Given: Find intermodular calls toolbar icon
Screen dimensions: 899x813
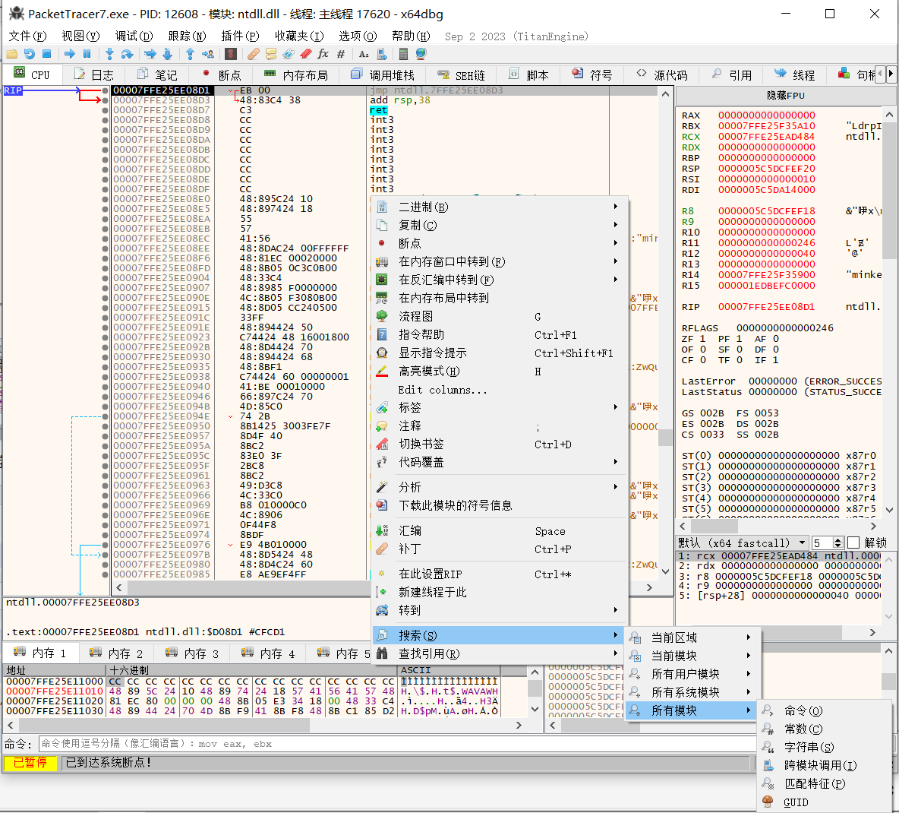Looking at the screenshot, I should [x=381, y=54].
